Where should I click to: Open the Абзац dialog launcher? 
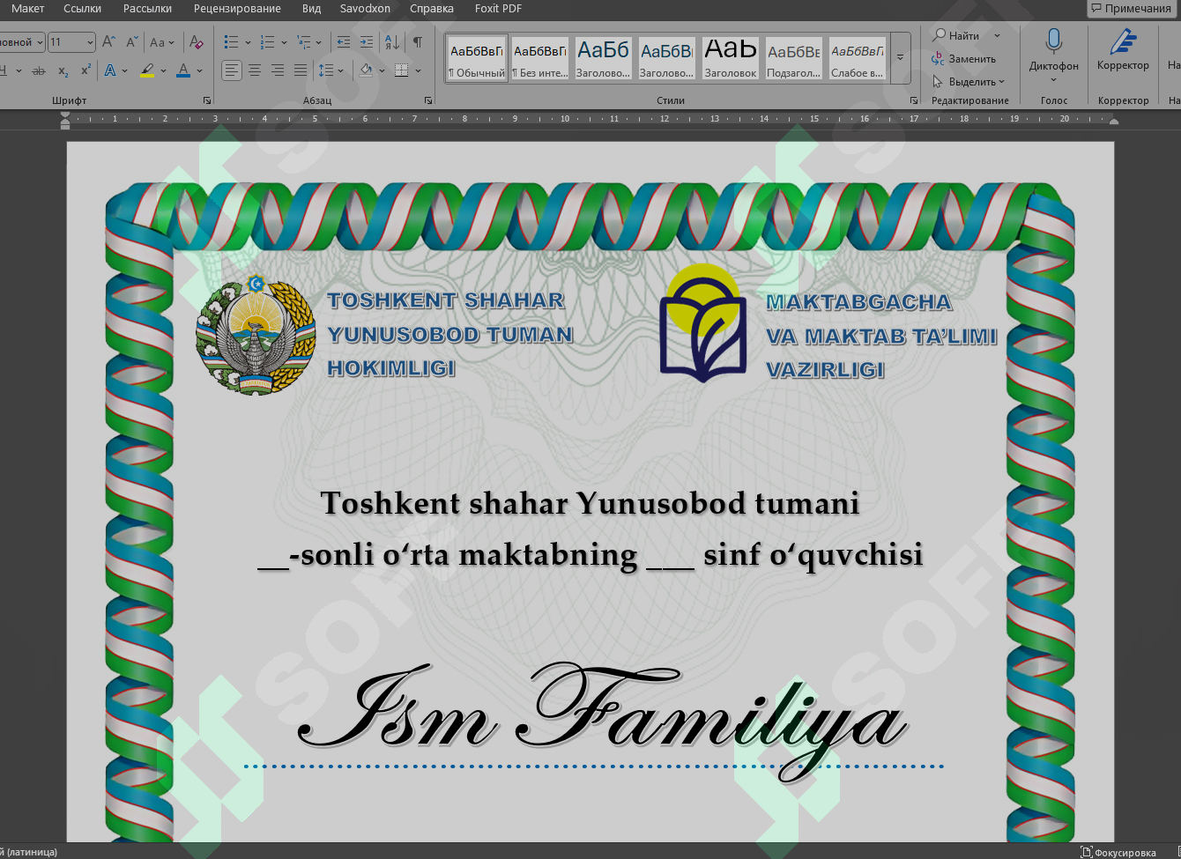428,100
